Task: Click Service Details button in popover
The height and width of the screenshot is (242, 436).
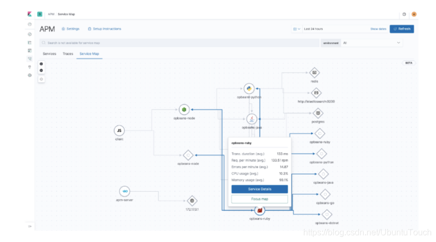Action: (260, 189)
